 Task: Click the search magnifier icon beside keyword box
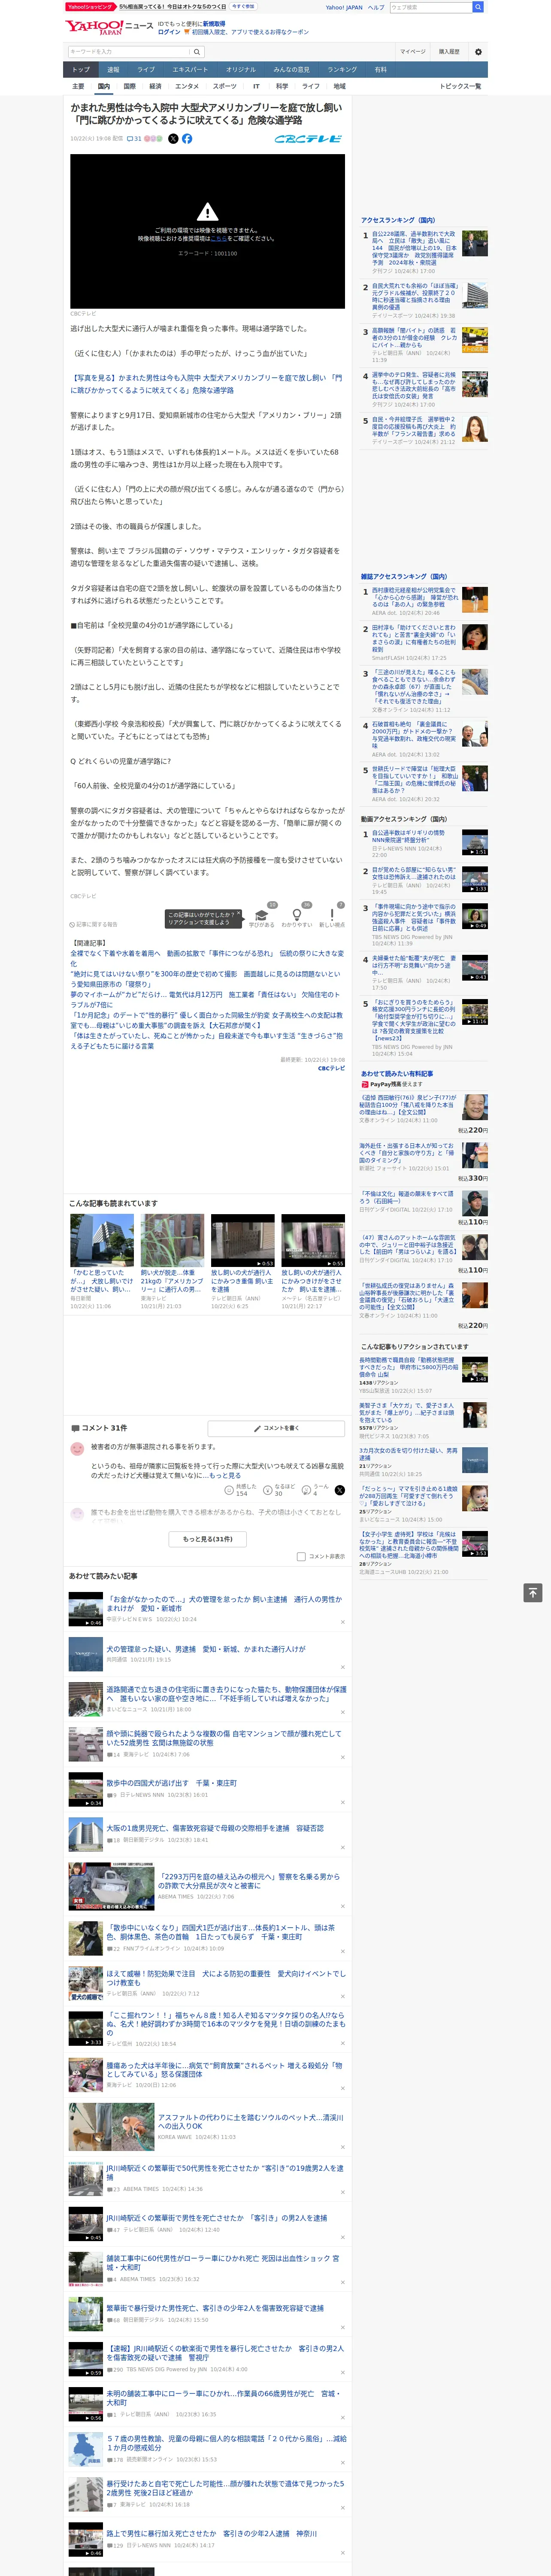(197, 51)
